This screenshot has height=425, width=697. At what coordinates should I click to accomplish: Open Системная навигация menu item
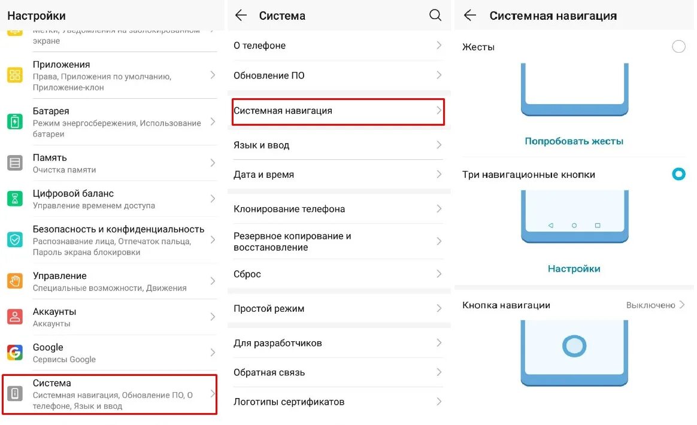[338, 111]
